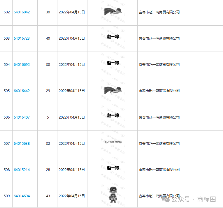Click date 2022年04月15日 in row 503
Image resolution: width=223 pixels, height=208 pixels.
tap(72, 38)
